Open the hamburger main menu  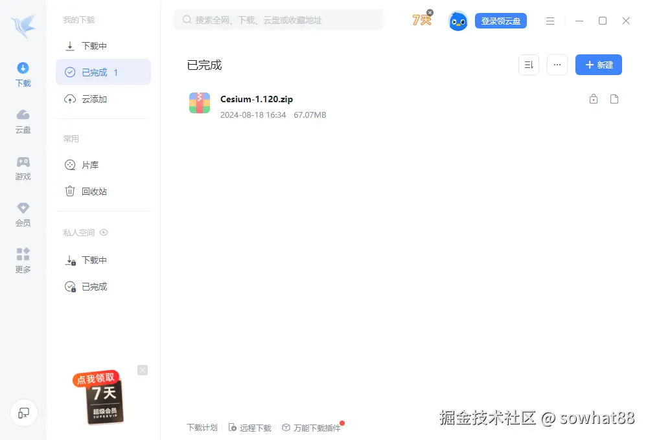tap(550, 21)
